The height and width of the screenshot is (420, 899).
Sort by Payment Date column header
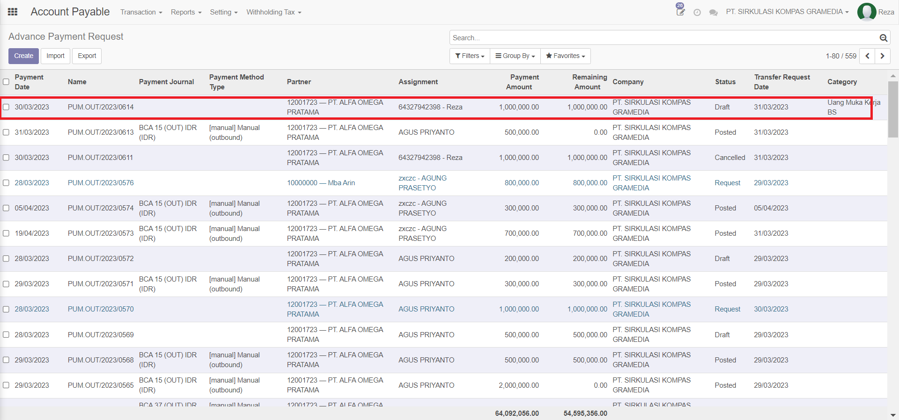point(29,82)
